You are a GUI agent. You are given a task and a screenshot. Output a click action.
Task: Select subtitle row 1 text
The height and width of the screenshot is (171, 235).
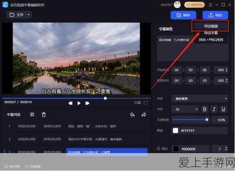[x=92, y=126]
